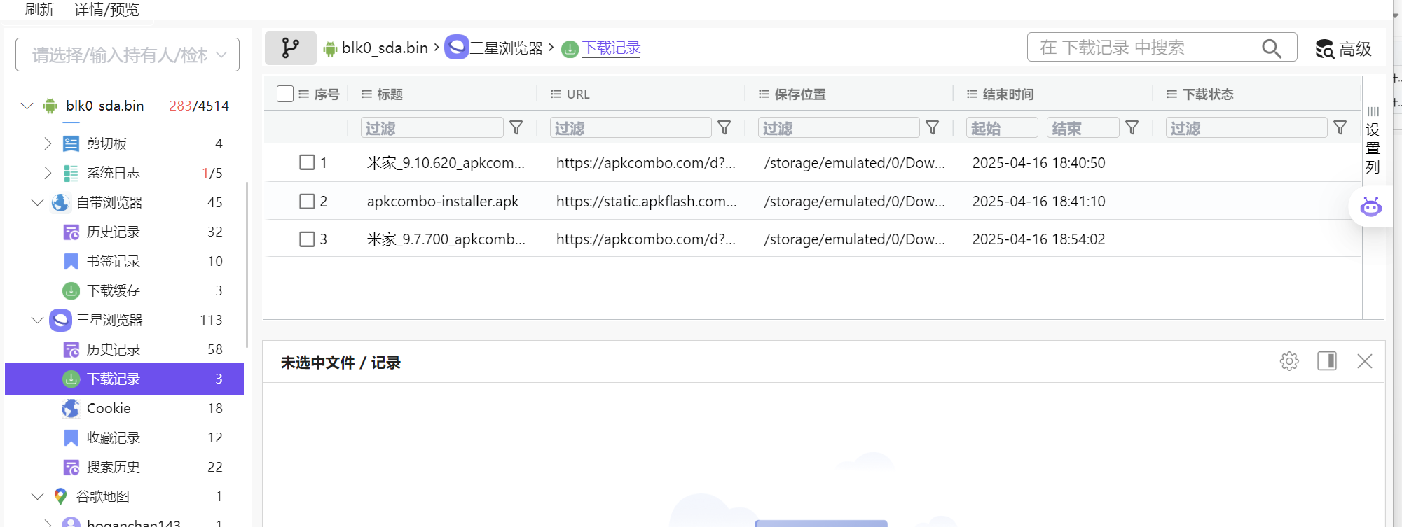Open advanced search (高级)
Viewport: 1402px width, 527px height.
1343,49
